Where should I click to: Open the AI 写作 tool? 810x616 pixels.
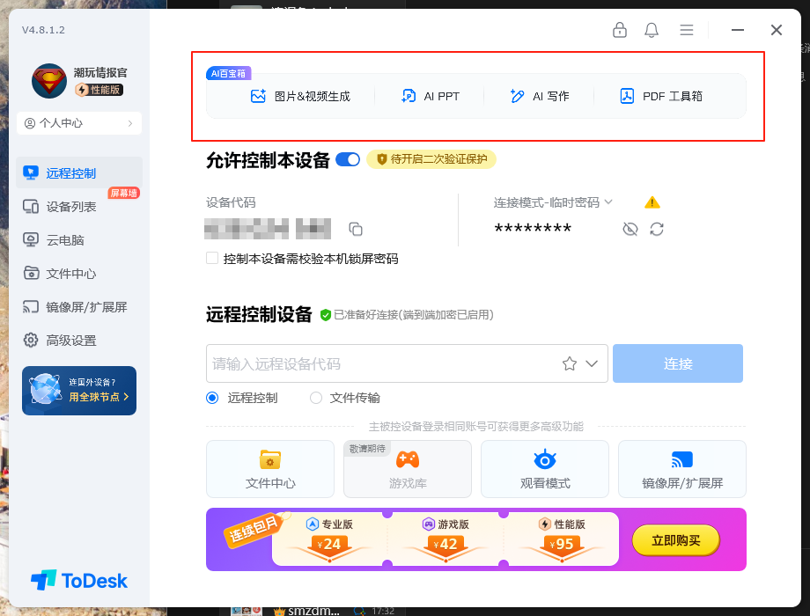[x=540, y=96]
